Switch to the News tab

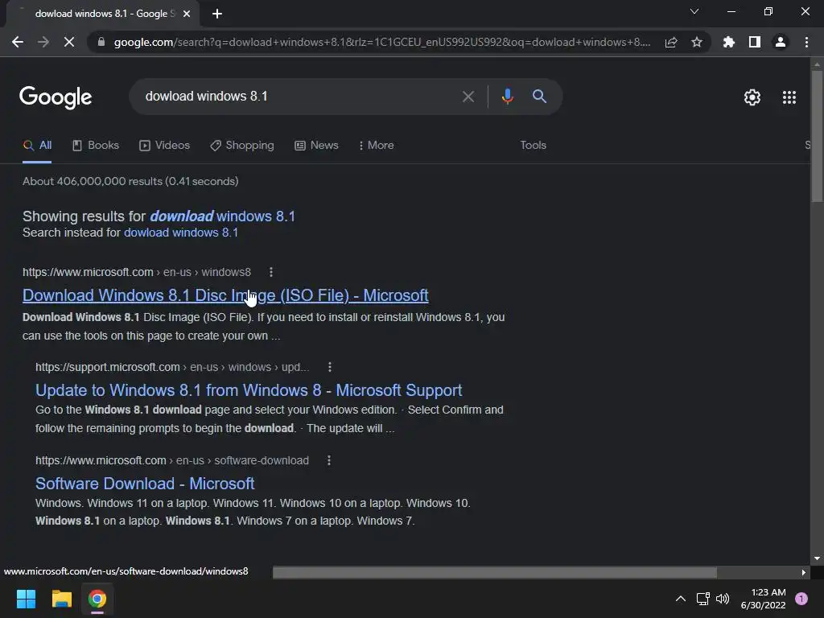point(316,146)
